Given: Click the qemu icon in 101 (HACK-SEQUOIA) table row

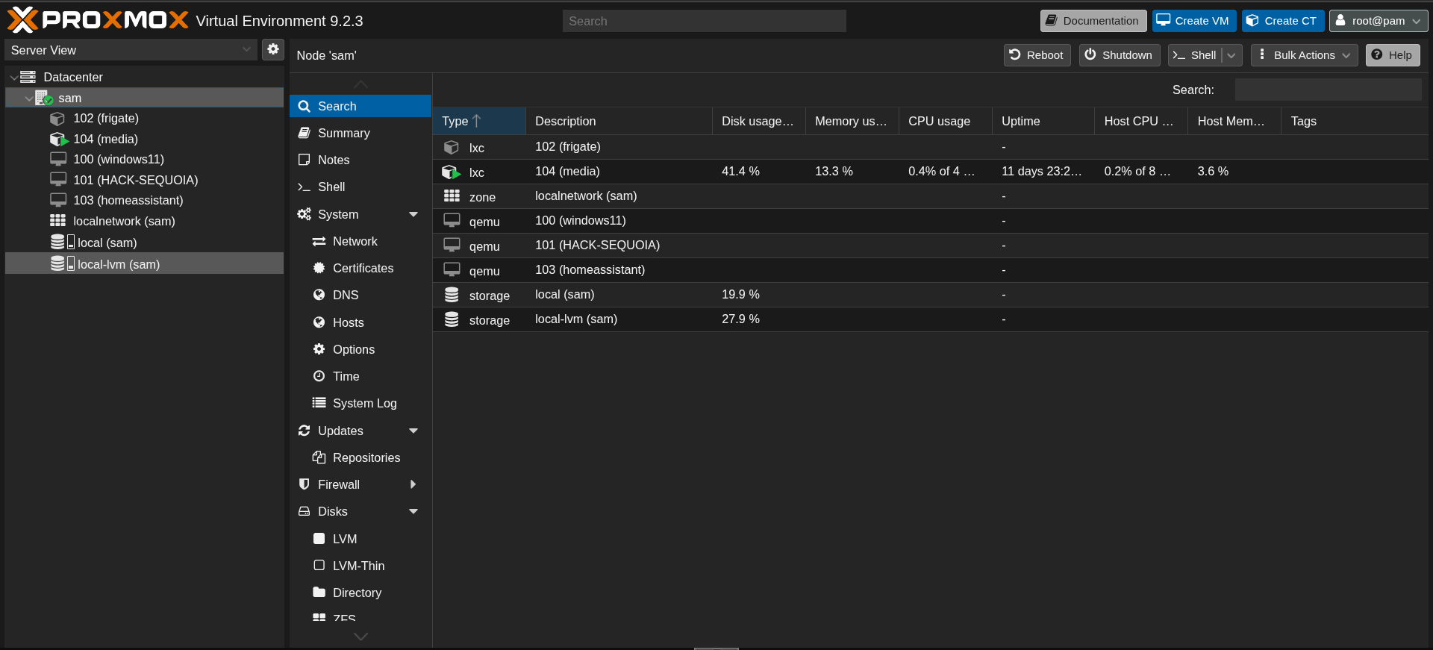Looking at the screenshot, I should 452,245.
